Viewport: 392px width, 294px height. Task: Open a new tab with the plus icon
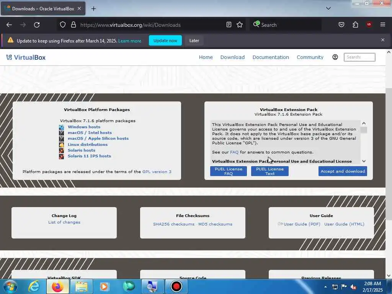pos(93,9)
